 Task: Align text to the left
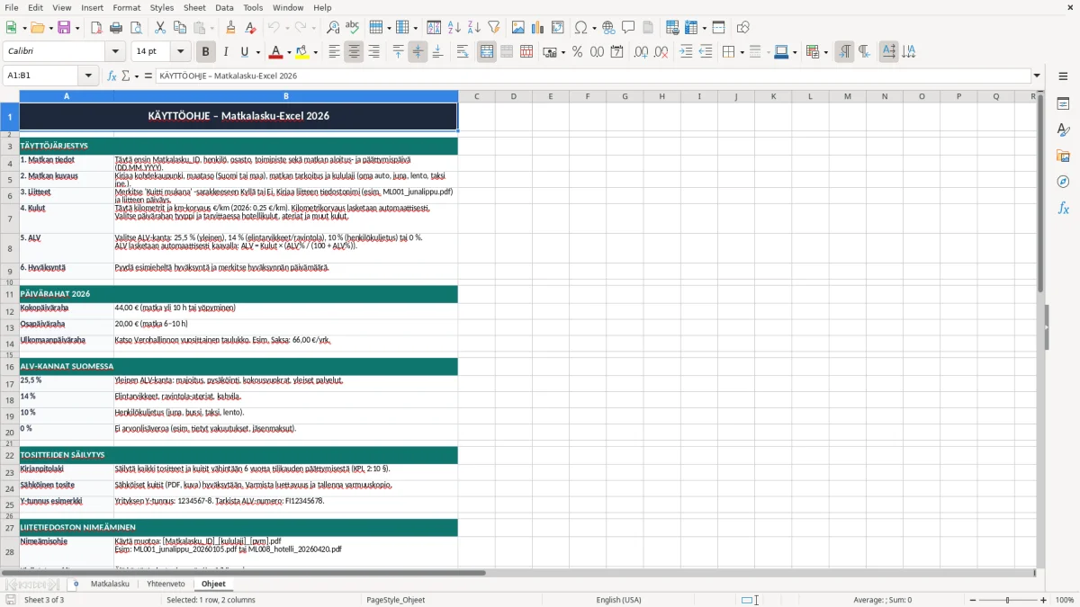tap(334, 52)
